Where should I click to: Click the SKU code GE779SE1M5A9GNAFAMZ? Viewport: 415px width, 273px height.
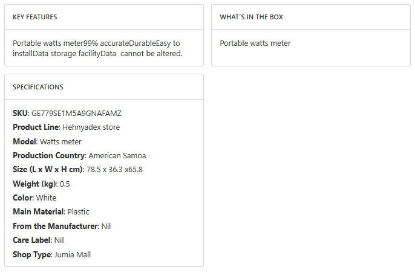(77, 114)
